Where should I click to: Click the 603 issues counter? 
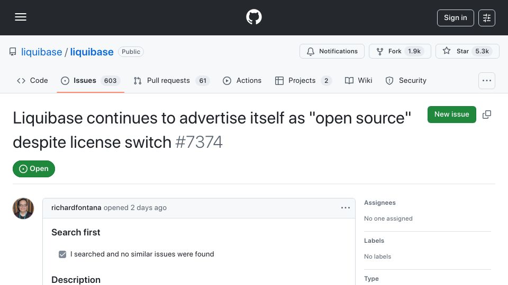[x=110, y=80]
